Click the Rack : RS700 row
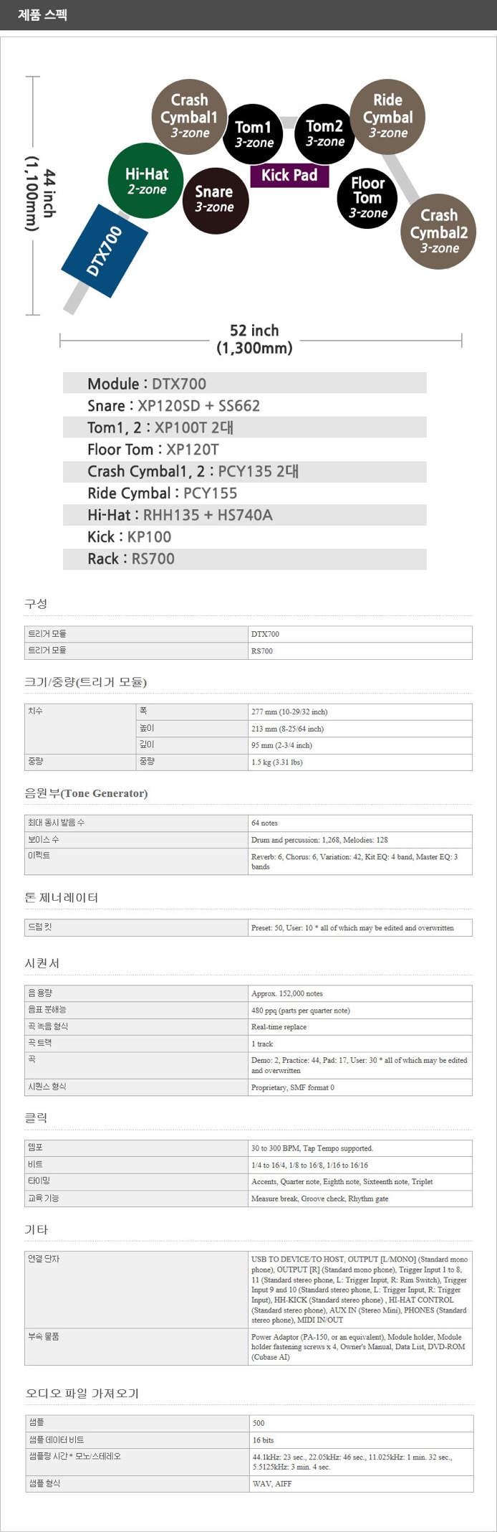Screen dimensions: 497x1532 [244, 559]
